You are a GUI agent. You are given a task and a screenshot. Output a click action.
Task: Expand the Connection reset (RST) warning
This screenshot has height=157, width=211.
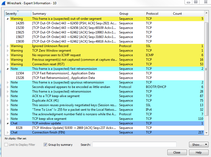click(x=7, y=64)
